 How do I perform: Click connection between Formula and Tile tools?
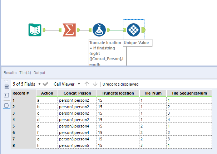tap(117, 30)
